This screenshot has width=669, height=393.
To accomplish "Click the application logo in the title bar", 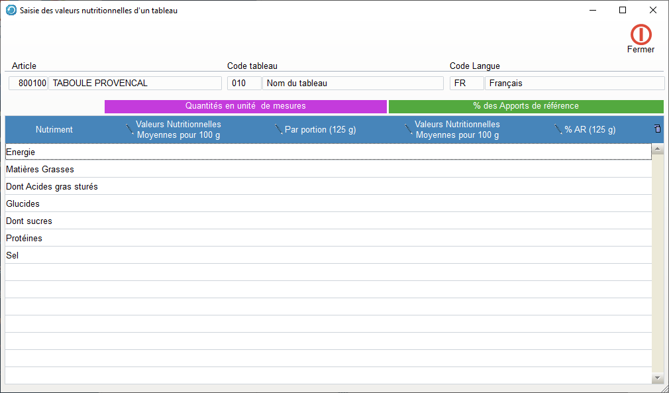I will (x=11, y=11).
